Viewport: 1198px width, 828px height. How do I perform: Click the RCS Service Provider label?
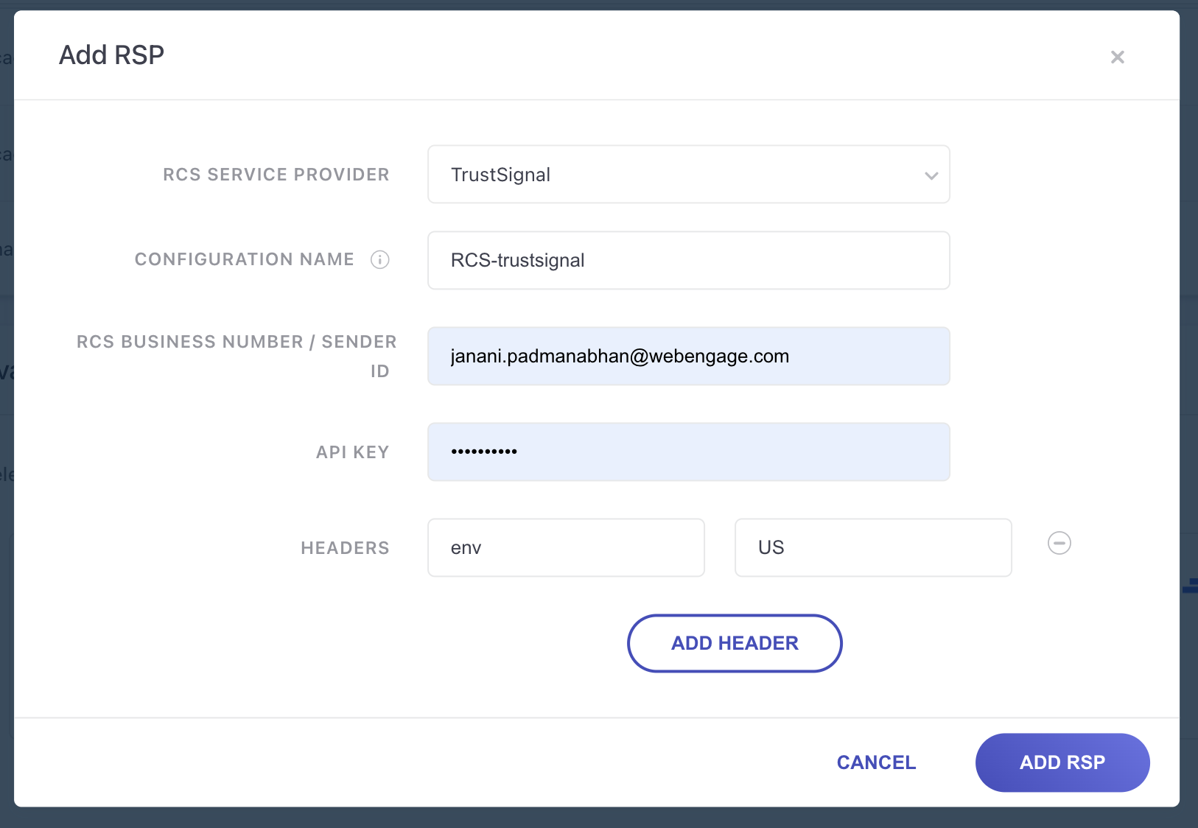point(276,175)
